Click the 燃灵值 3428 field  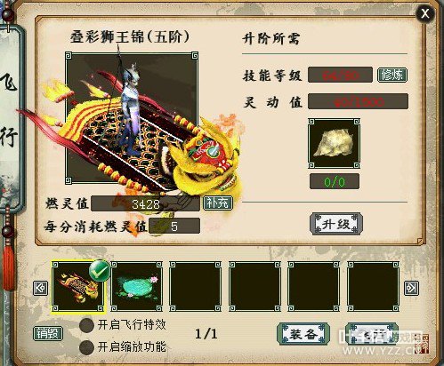pos(145,203)
